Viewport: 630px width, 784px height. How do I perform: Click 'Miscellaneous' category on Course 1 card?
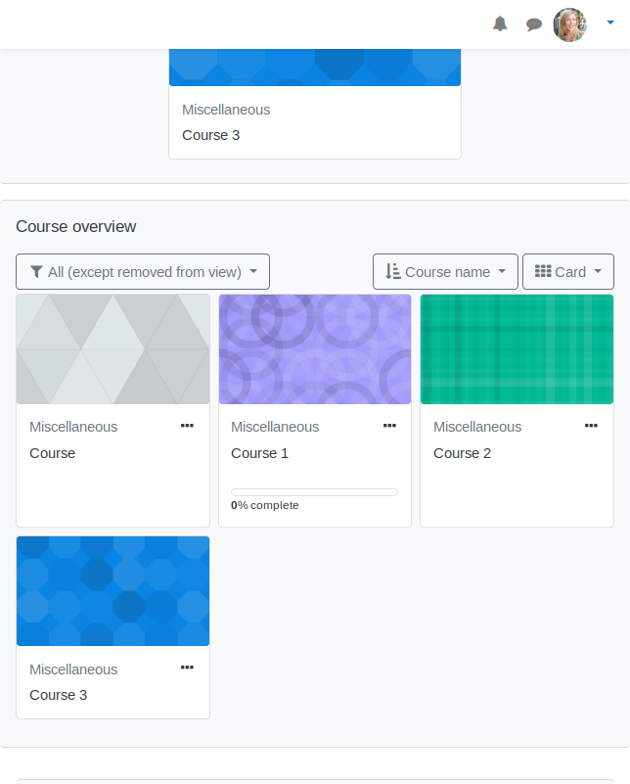click(x=275, y=427)
